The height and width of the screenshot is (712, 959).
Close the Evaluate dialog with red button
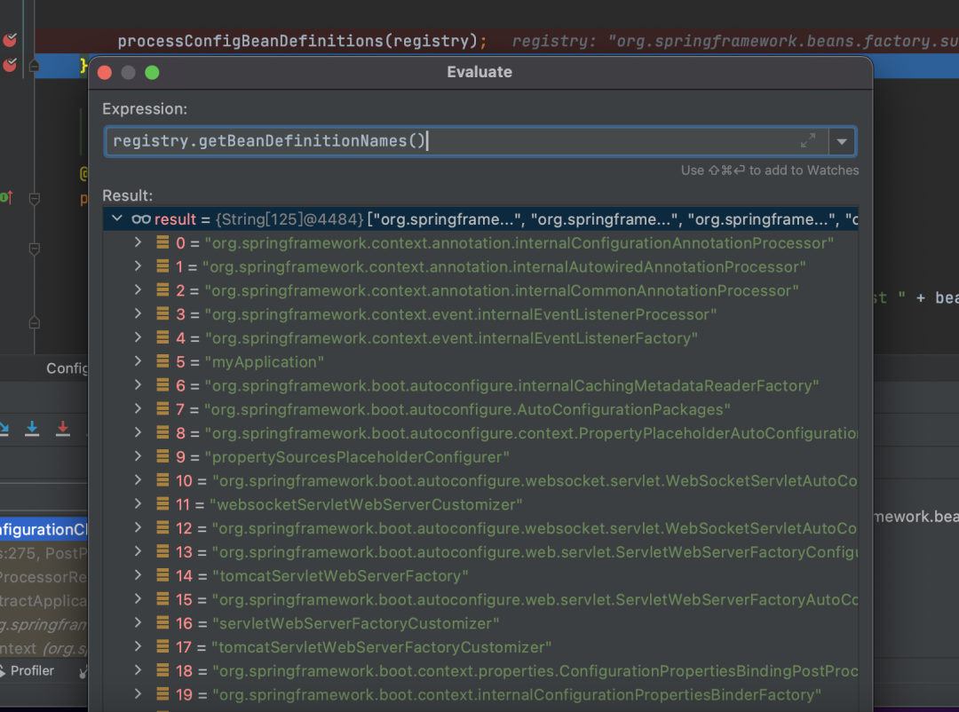(x=105, y=73)
